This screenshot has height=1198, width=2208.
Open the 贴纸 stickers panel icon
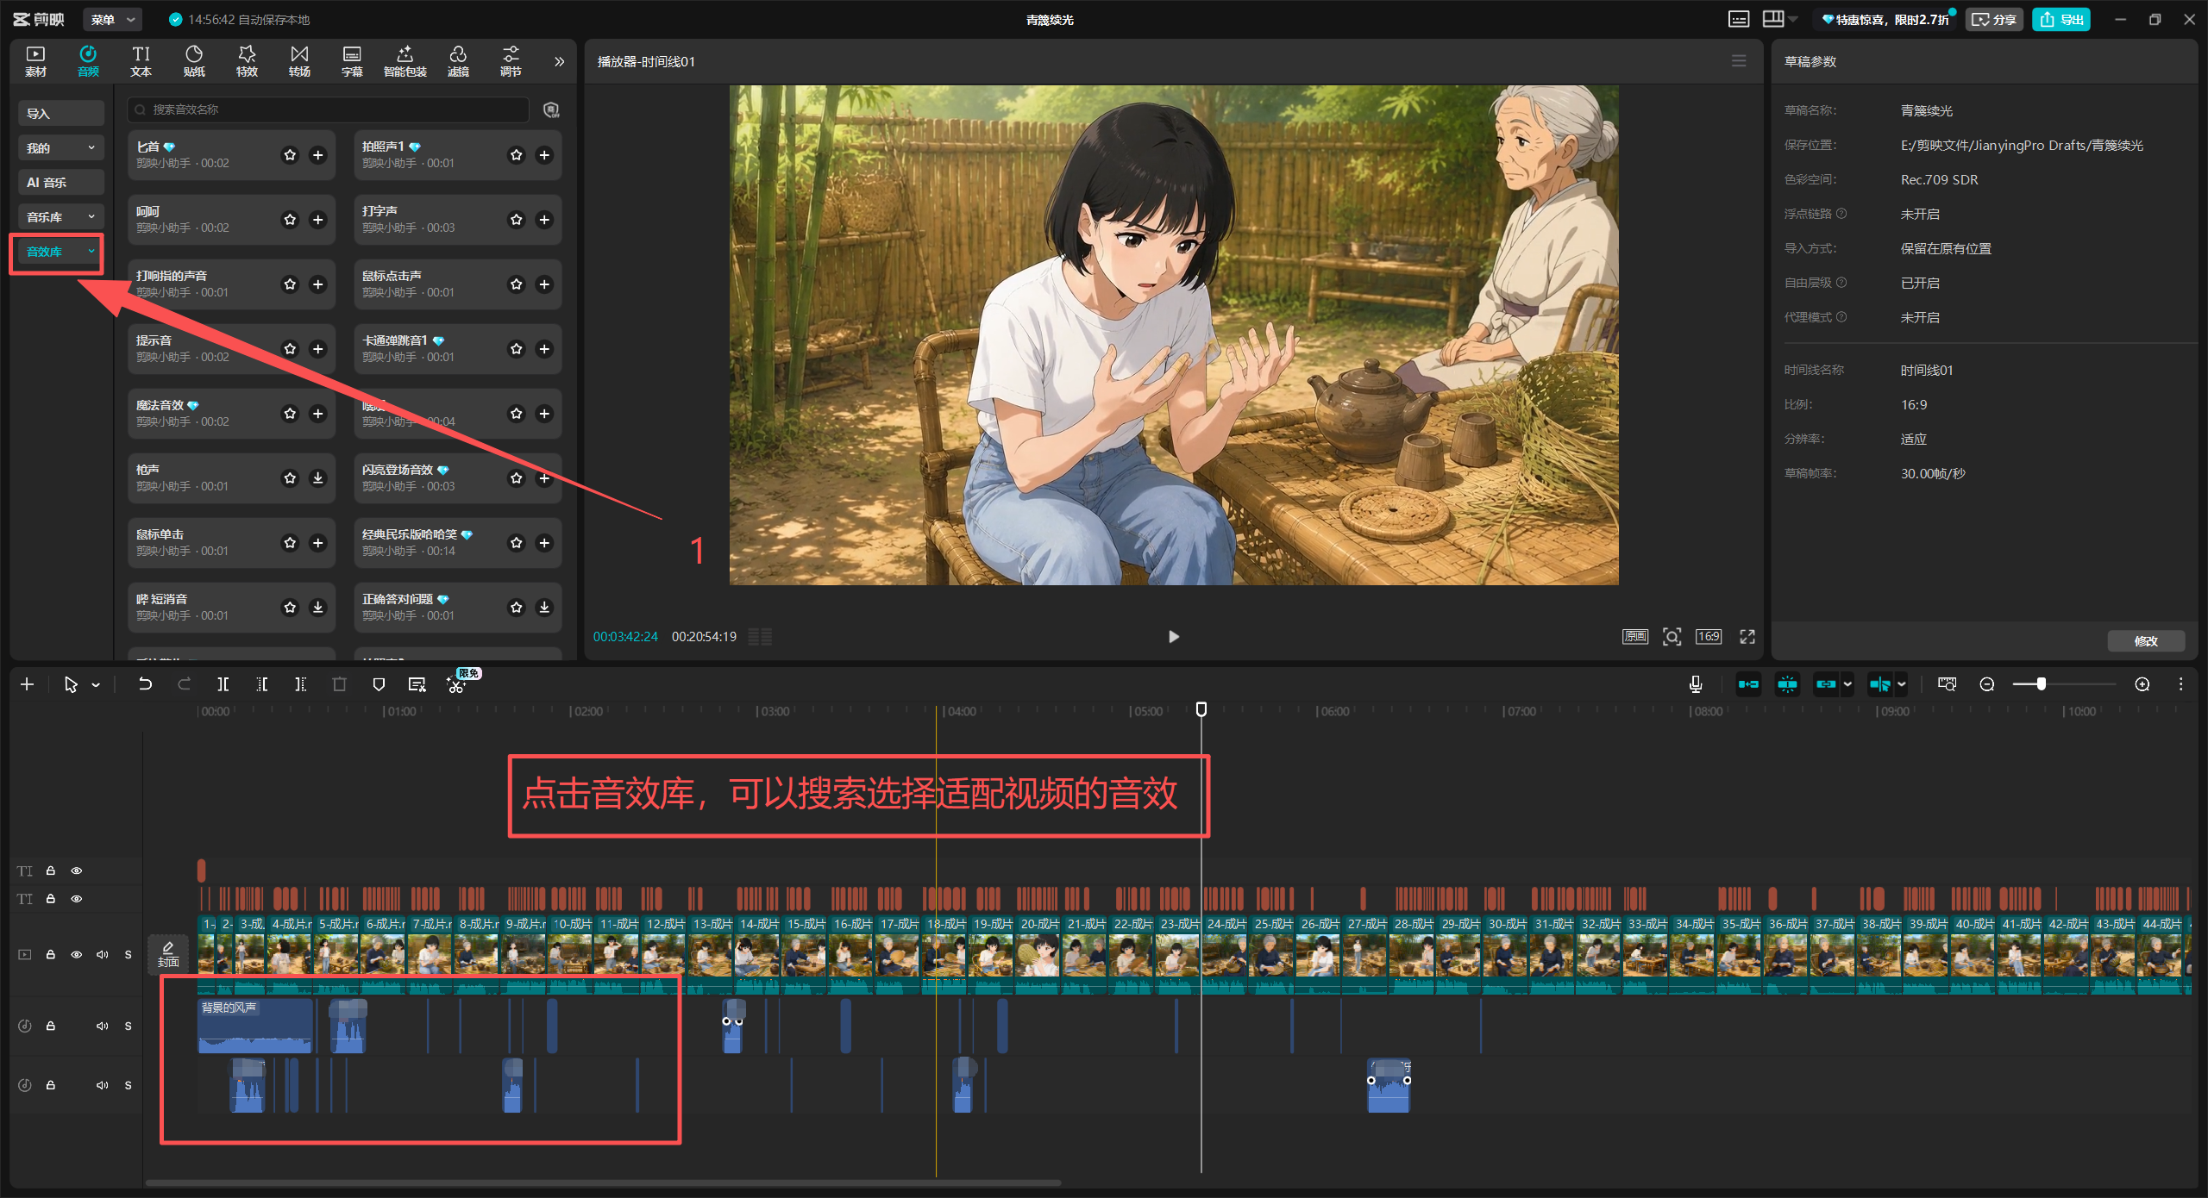(194, 61)
